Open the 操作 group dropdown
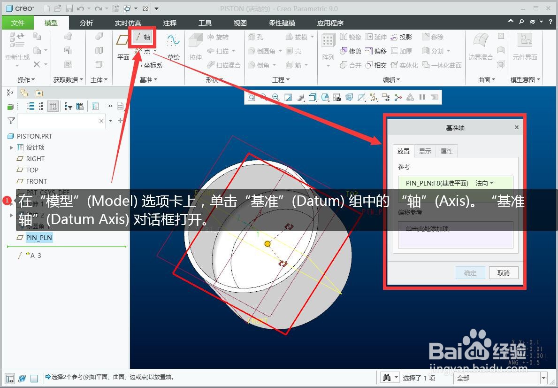The image size is (558, 388). (x=26, y=80)
